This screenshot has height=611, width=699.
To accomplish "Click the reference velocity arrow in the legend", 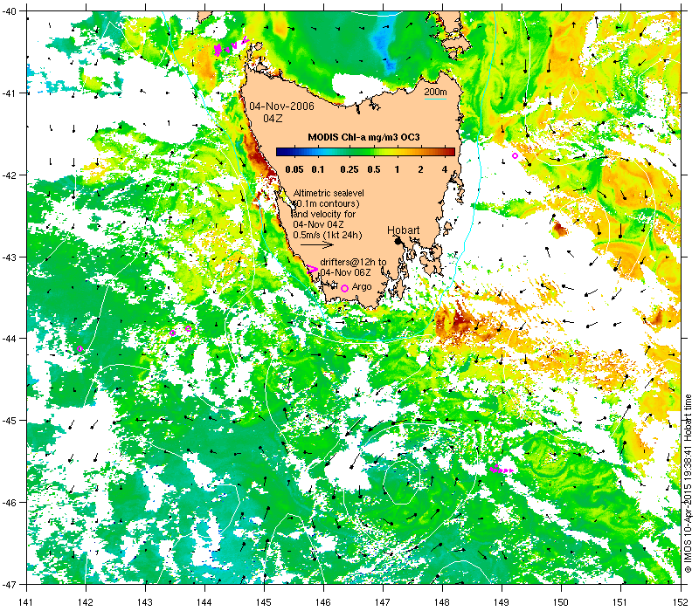I will coord(317,244).
